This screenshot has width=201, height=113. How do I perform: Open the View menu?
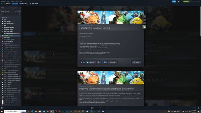click(x=8, y=1)
